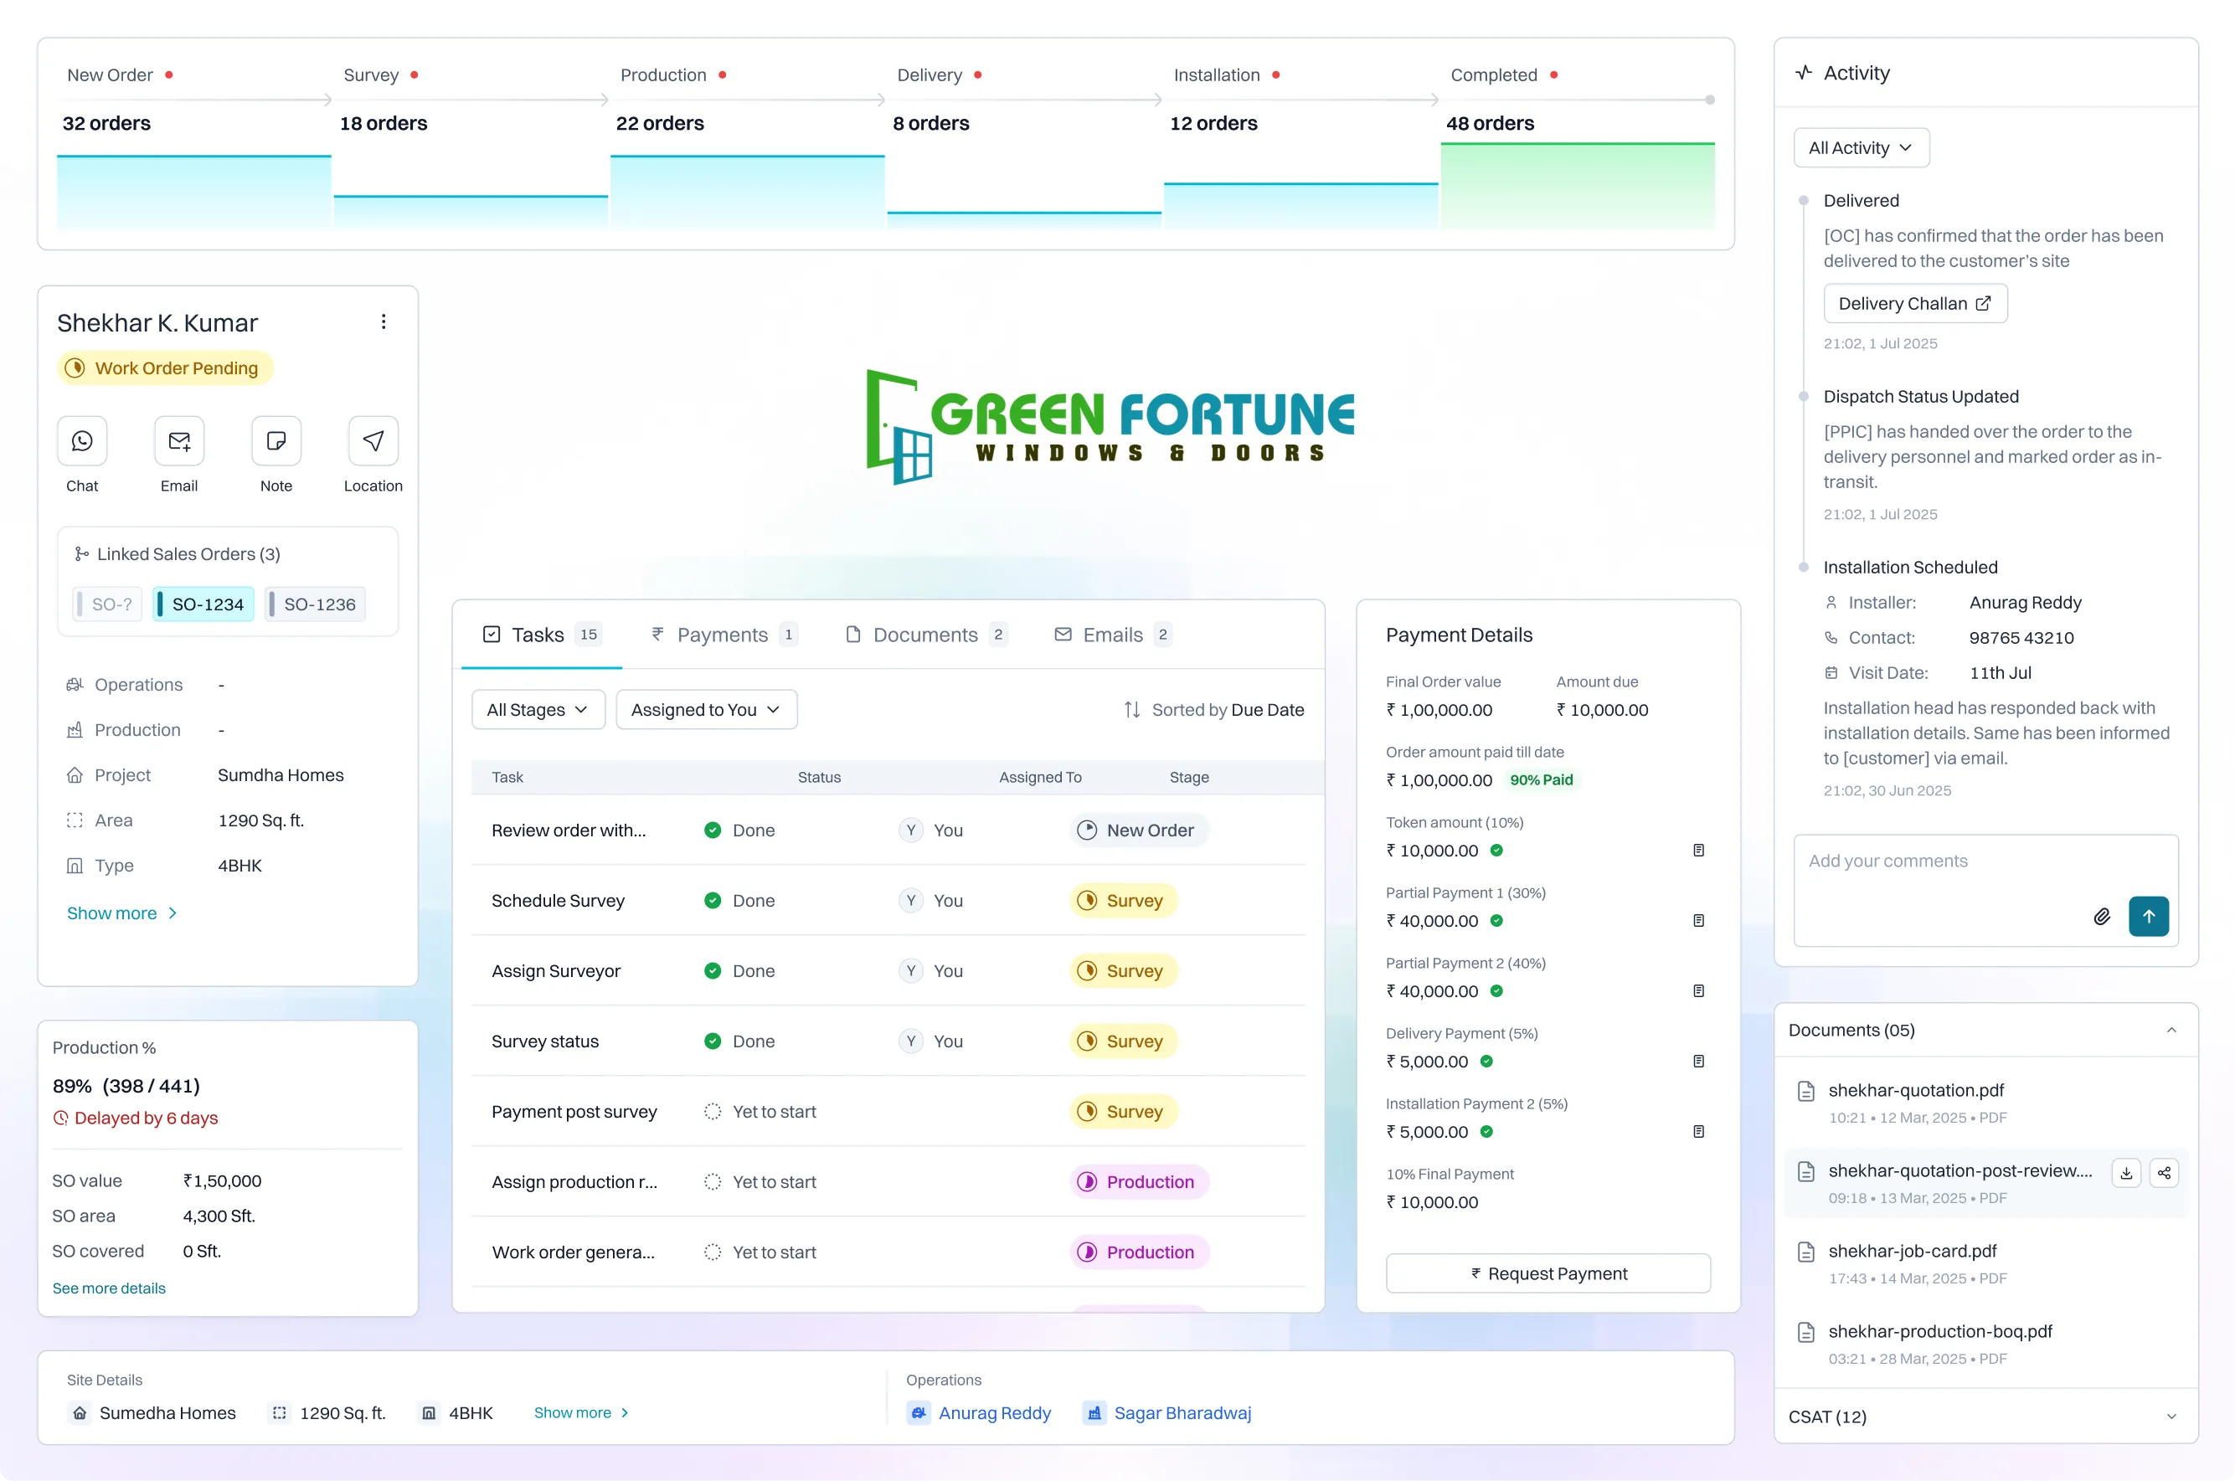
Task: Switch to the Tasks tab
Action: coord(543,635)
